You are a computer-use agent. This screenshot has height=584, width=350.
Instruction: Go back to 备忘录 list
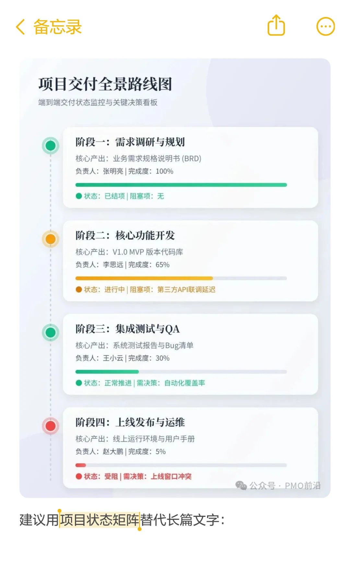pyautogui.click(x=57, y=27)
